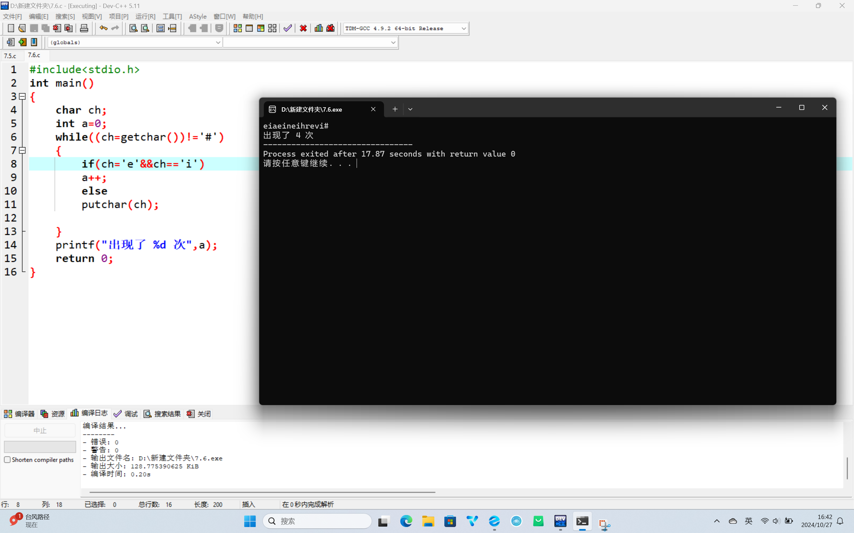Open Microsoft Edge from the taskbar
The height and width of the screenshot is (533, 854).
pyautogui.click(x=406, y=521)
